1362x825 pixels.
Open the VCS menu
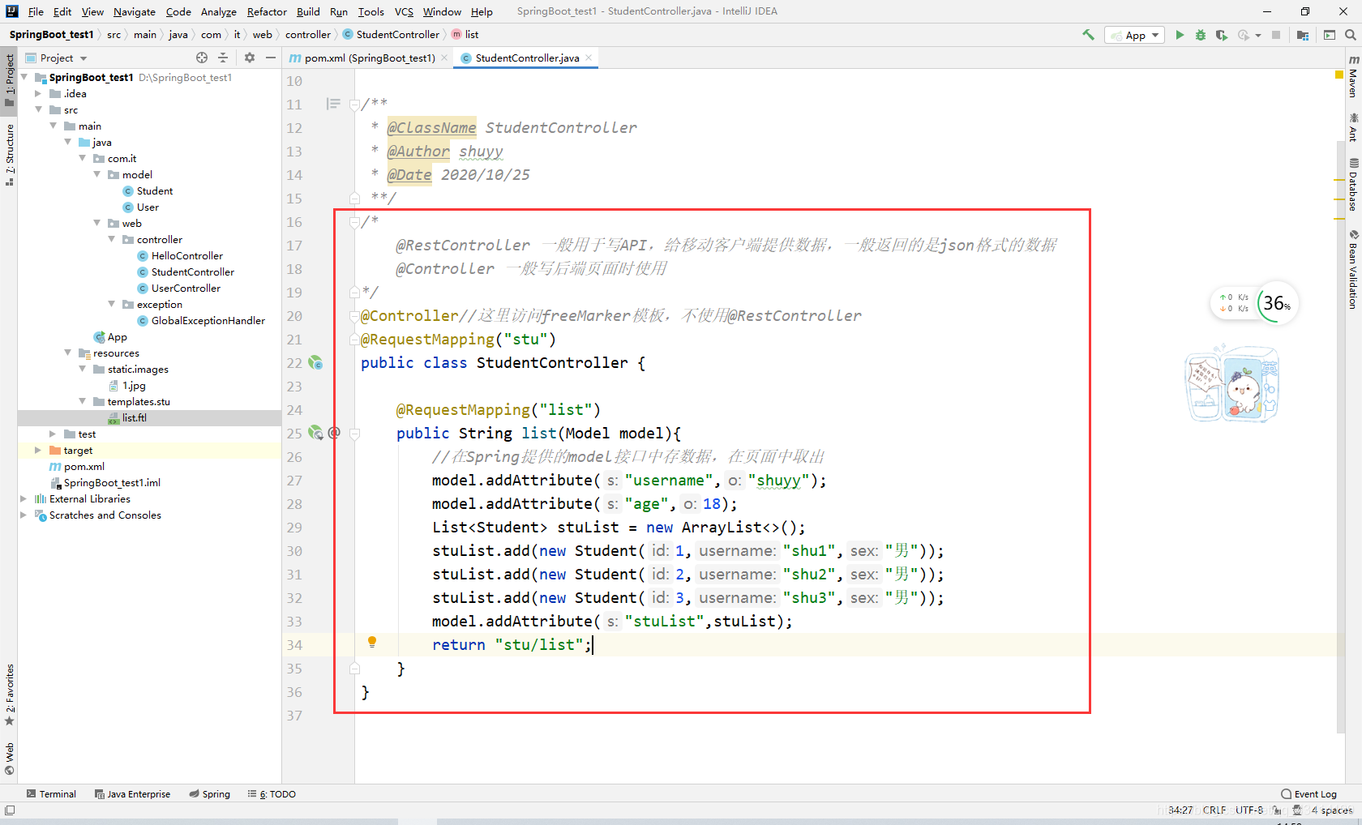[404, 11]
